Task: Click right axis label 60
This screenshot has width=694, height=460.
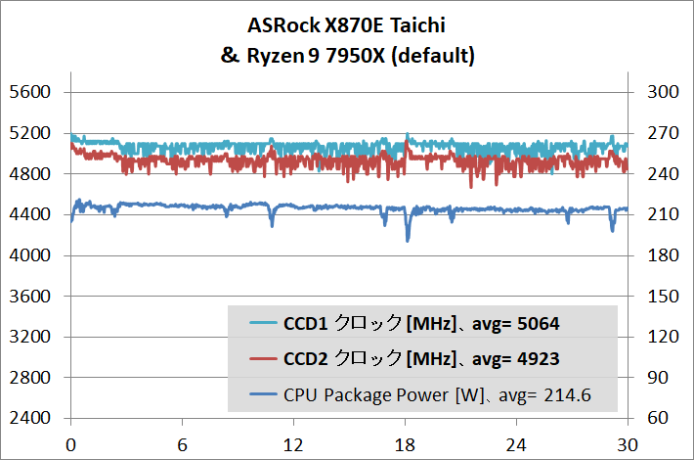Action: (658, 418)
